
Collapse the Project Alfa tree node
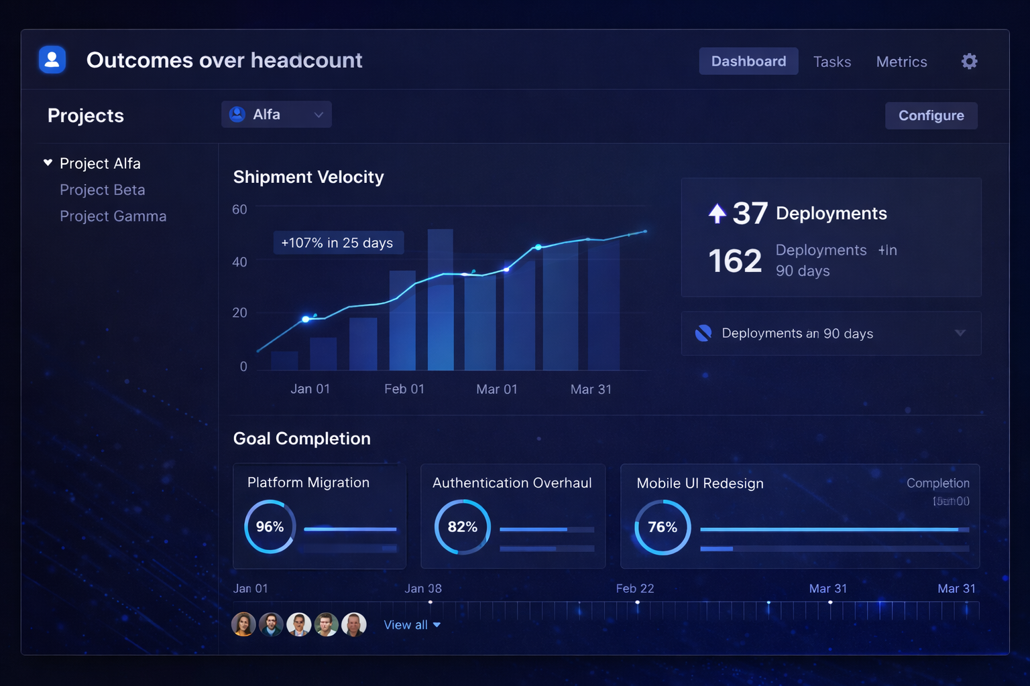click(x=48, y=163)
